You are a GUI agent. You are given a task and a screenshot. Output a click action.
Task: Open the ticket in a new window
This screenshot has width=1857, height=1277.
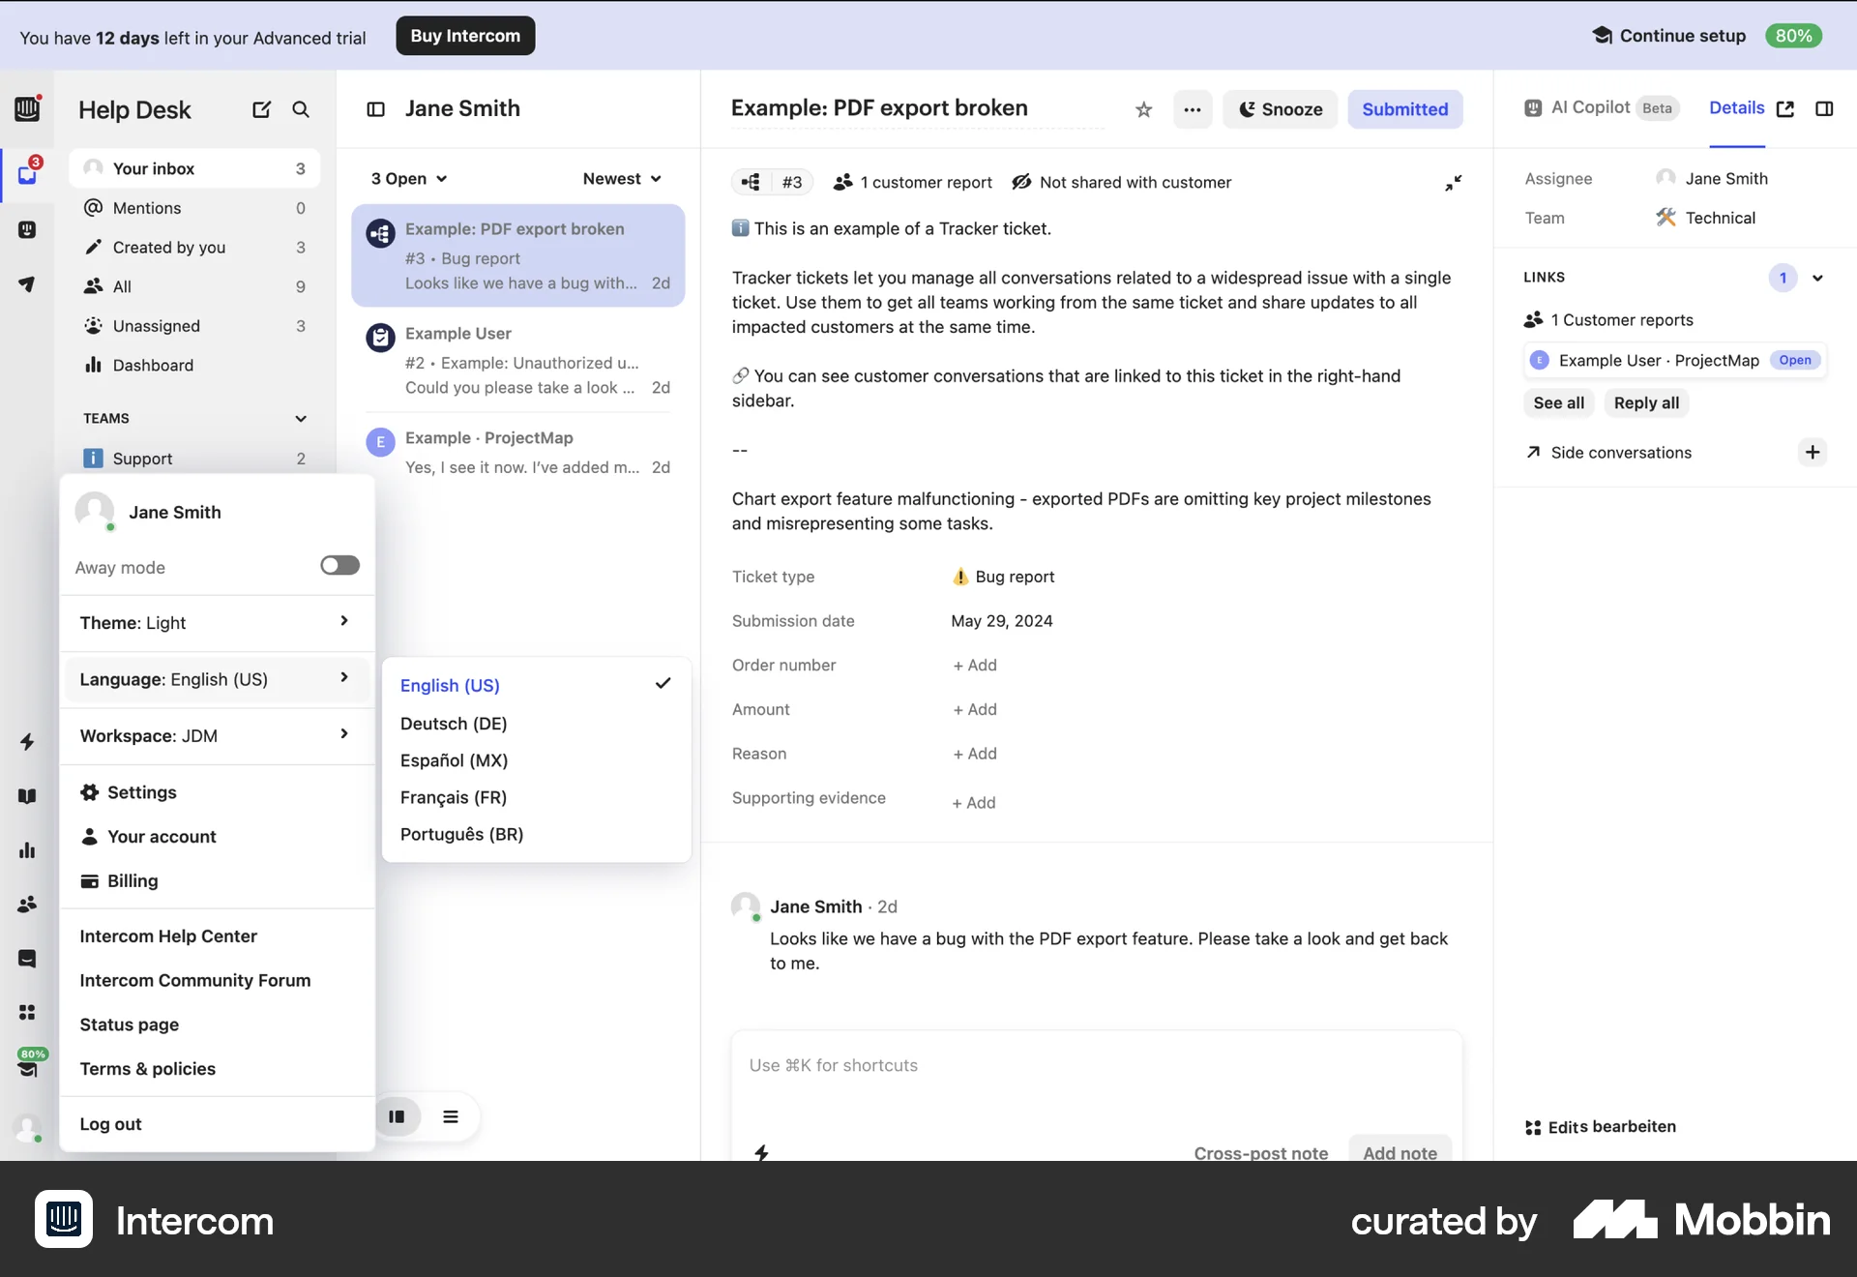[1787, 108]
